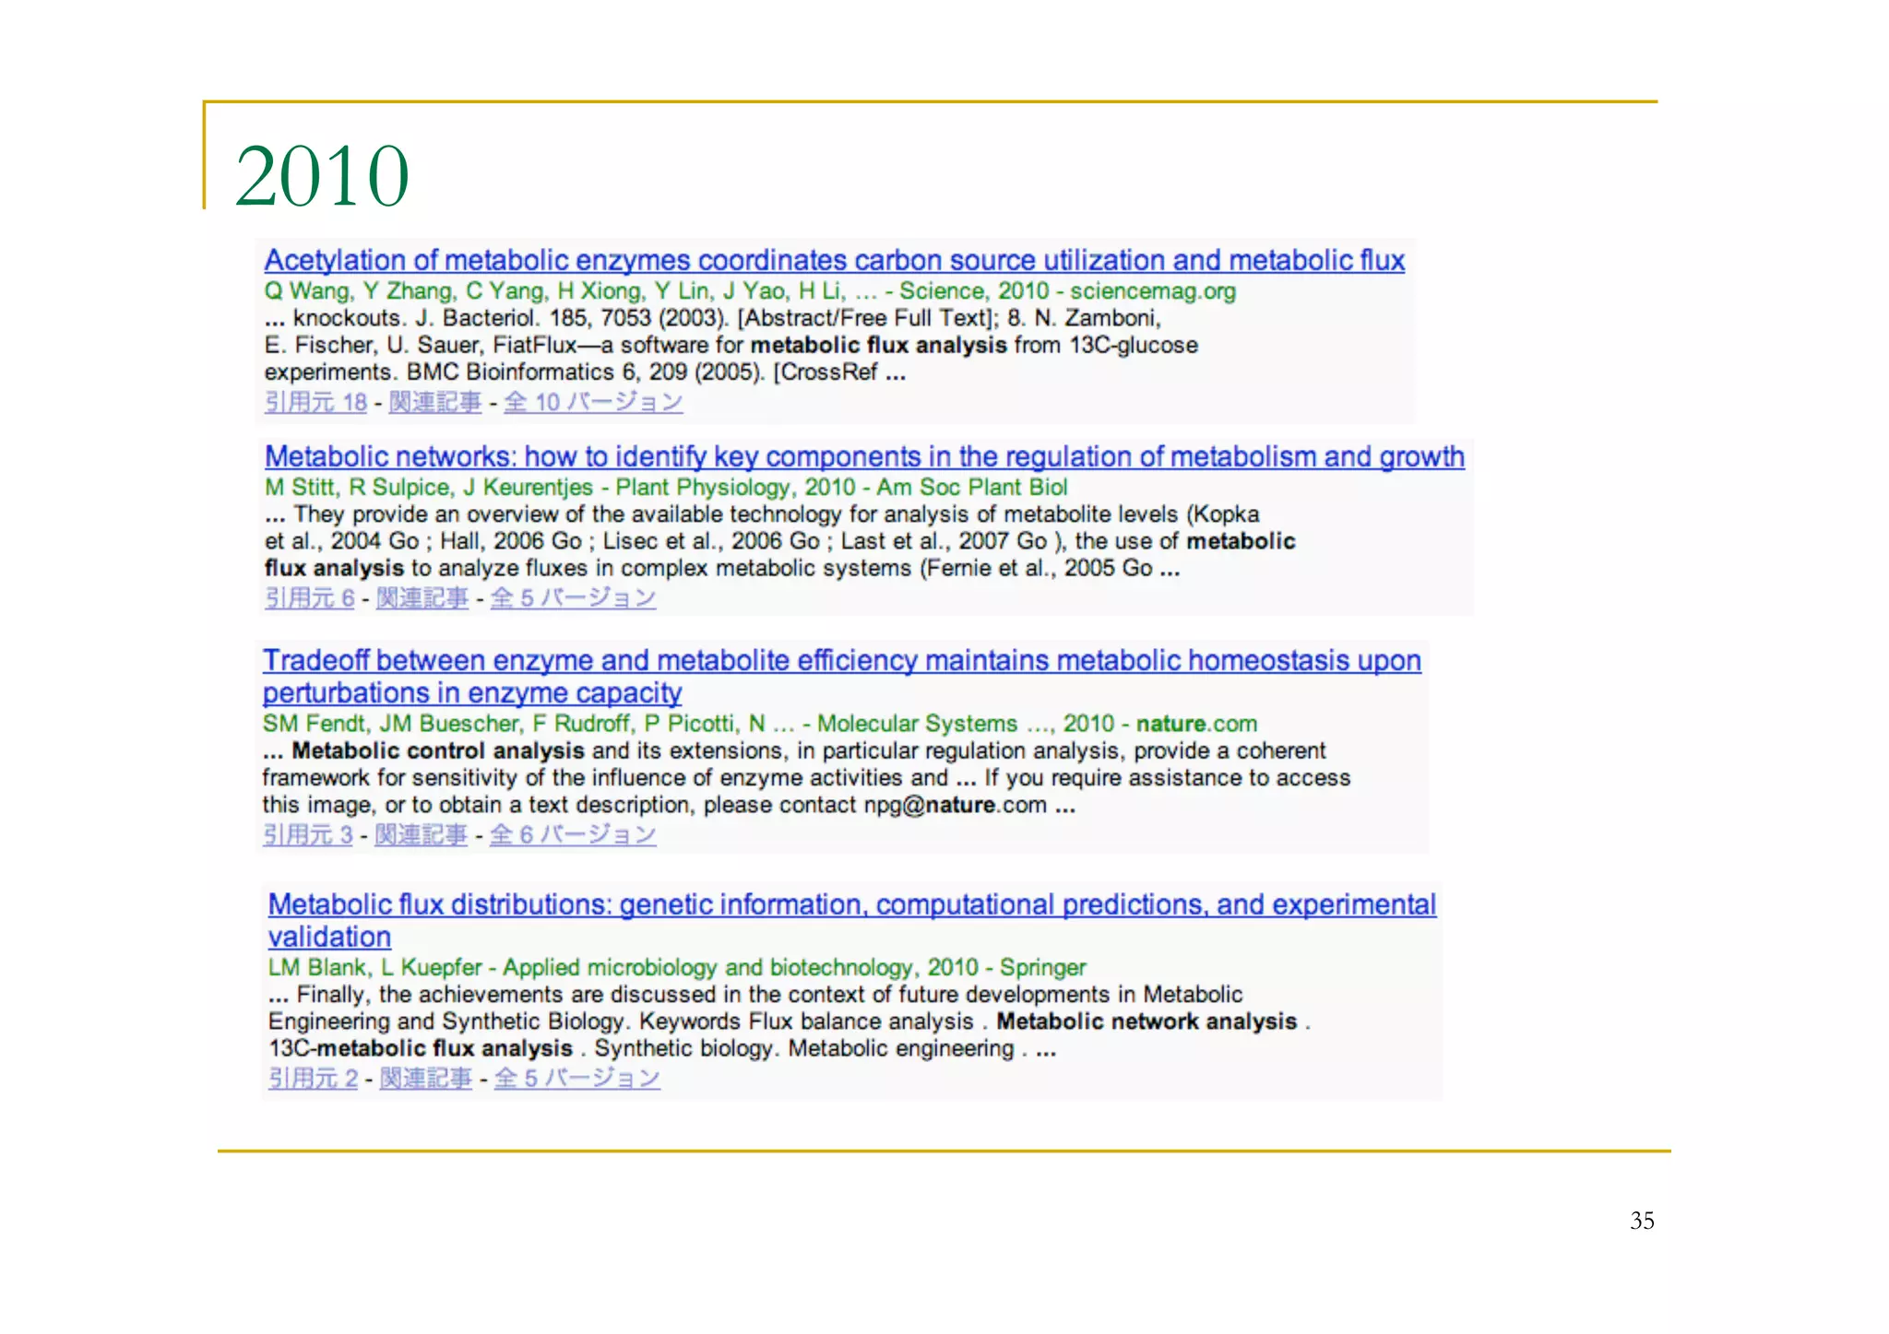Open 関連記事 under the Plant Physiology result

click(422, 599)
